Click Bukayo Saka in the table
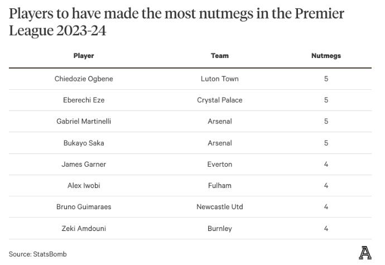 [x=84, y=143]
